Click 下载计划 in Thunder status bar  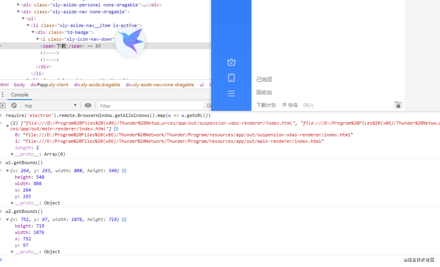[x=266, y=105]
